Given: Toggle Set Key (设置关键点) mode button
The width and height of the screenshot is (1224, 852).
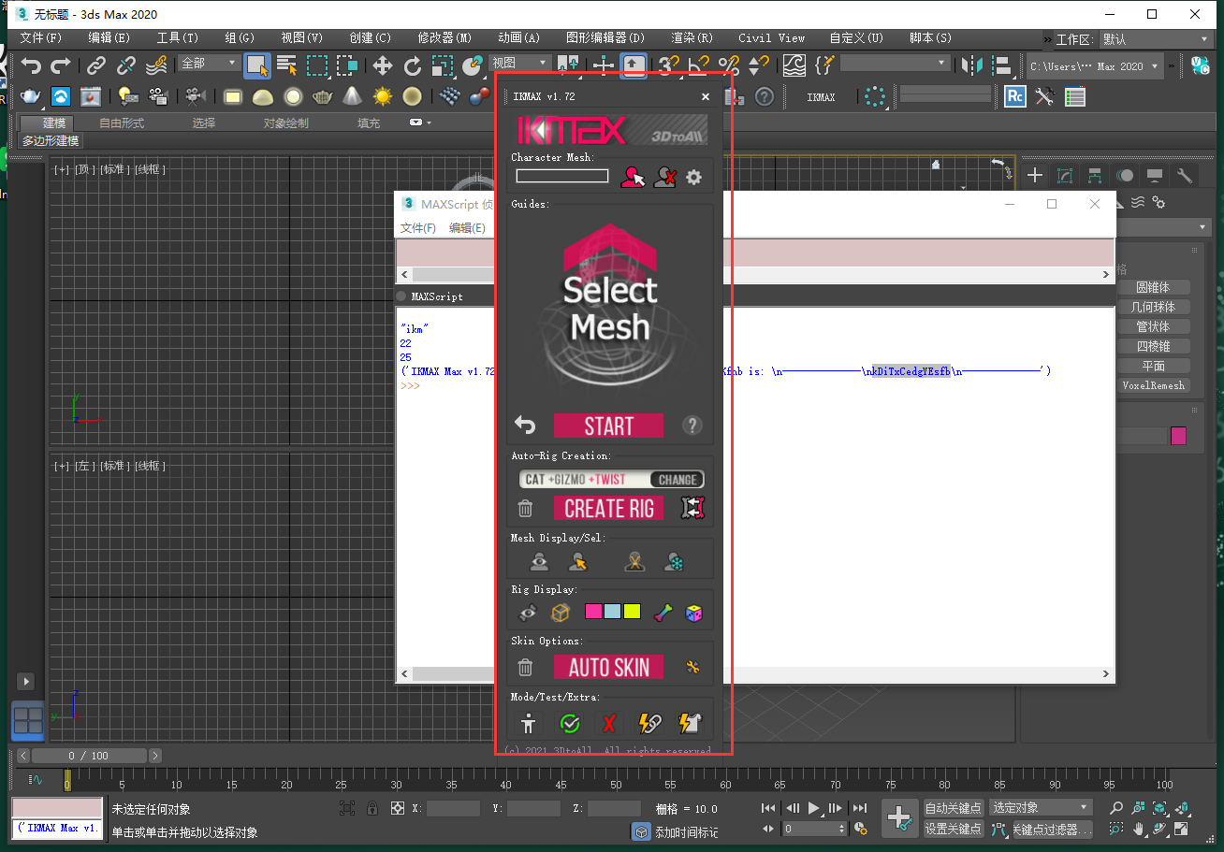Looking at the screenshot, I should 954,829.
